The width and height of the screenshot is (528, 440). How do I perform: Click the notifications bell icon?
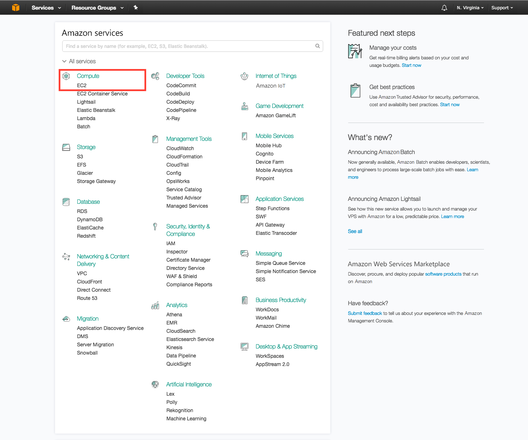point(444,7)
